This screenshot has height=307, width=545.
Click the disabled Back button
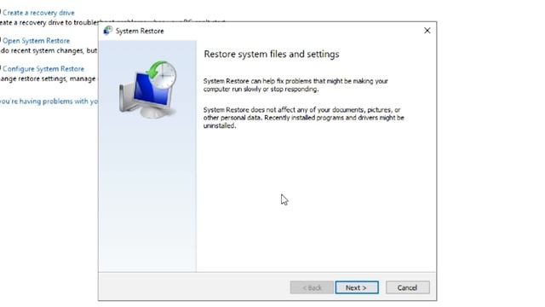[x=312, y=287]
